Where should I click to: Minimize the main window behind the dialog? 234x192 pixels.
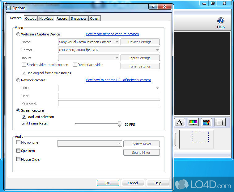[204, 3]
